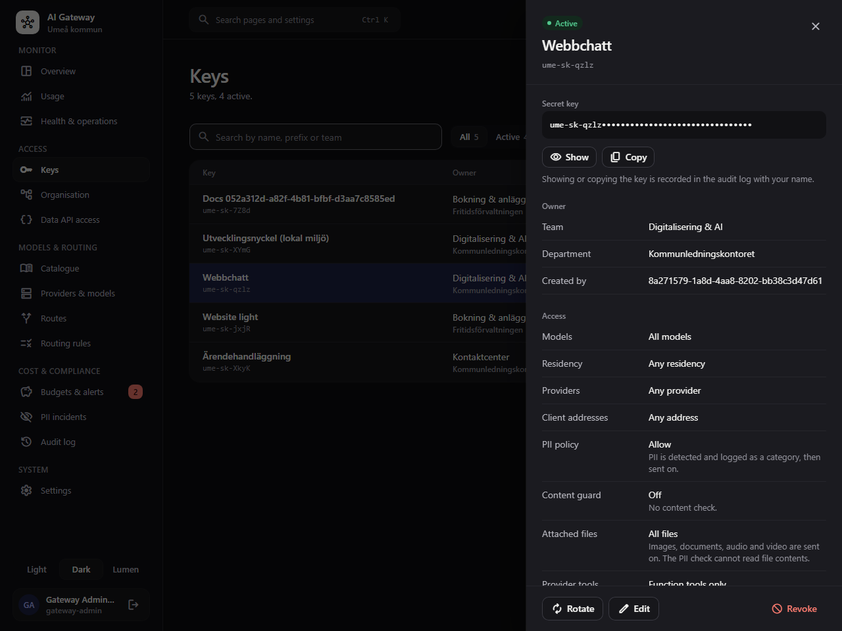Select the Utvecklingsnyckel (lokal miljö) row
Screen dimensions: 842x631
pyautogui.click(x=358, y=244)
